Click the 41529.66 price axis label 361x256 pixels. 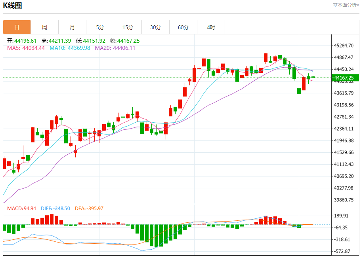[x=344, y=152]
